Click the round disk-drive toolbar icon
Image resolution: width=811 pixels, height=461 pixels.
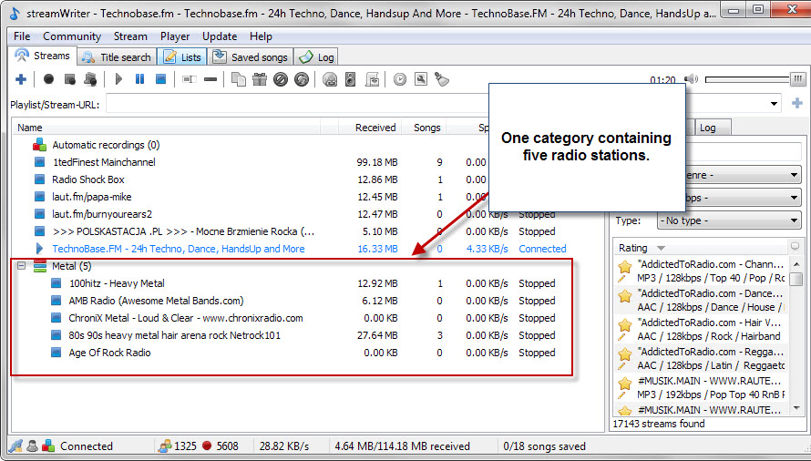tap(330, 79)
